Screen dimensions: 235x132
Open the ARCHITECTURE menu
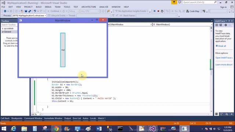[88, 7]
